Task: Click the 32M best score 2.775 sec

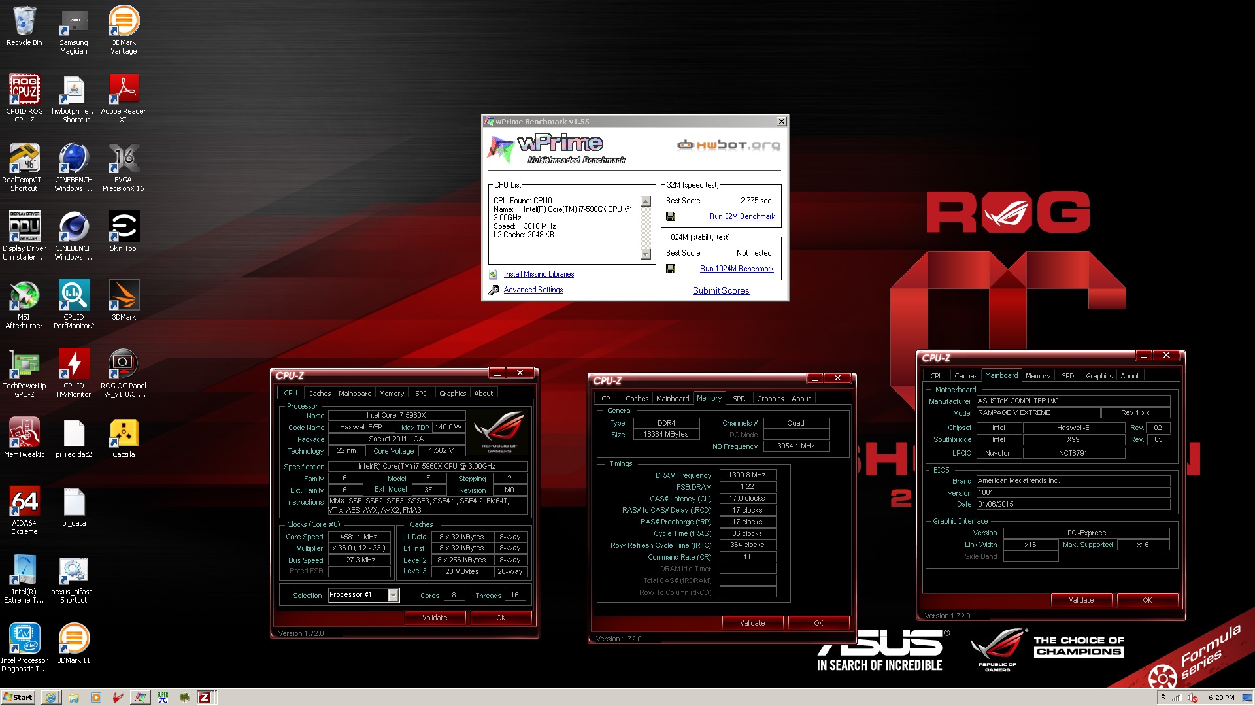Action: point(756,201)
